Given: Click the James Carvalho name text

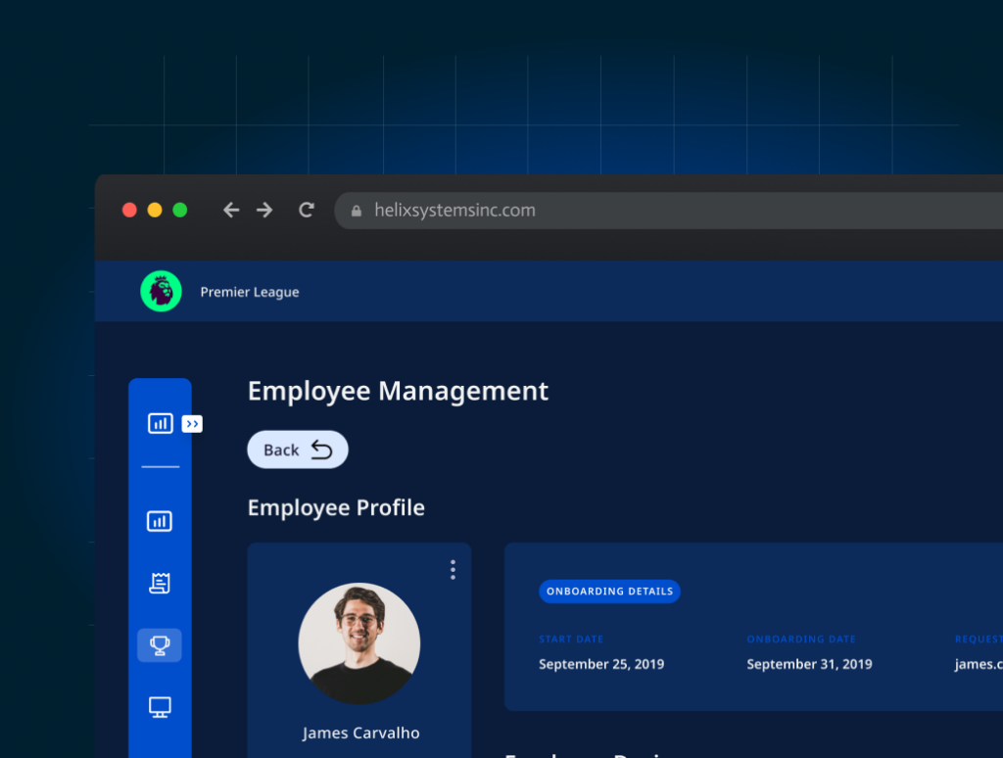Looking at the screenshot, I should [x=361, y=734].
